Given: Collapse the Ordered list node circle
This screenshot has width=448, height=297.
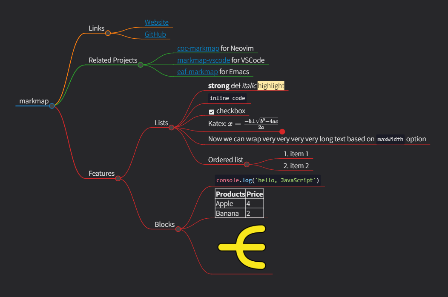Looking at the screenshot, I should [247, 164].
